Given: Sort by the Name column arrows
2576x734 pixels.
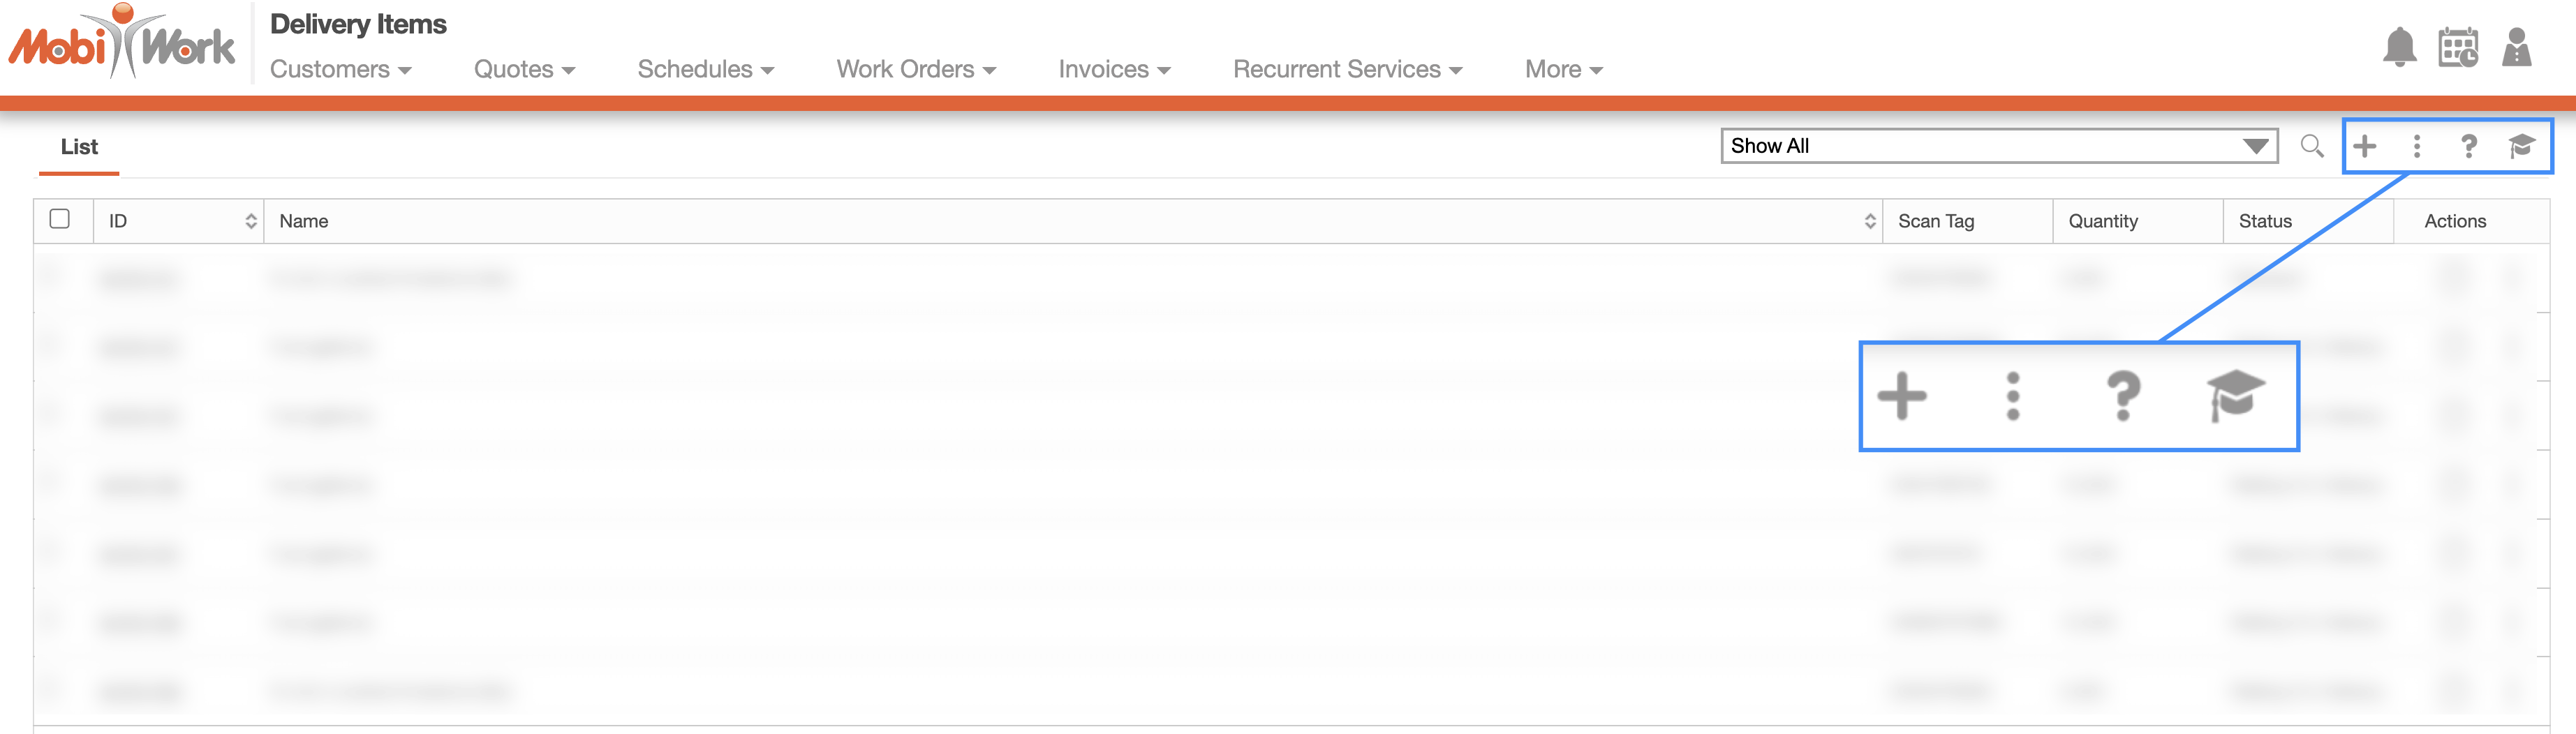Looking at the screenshot, I should click(x=1870, y=221).
